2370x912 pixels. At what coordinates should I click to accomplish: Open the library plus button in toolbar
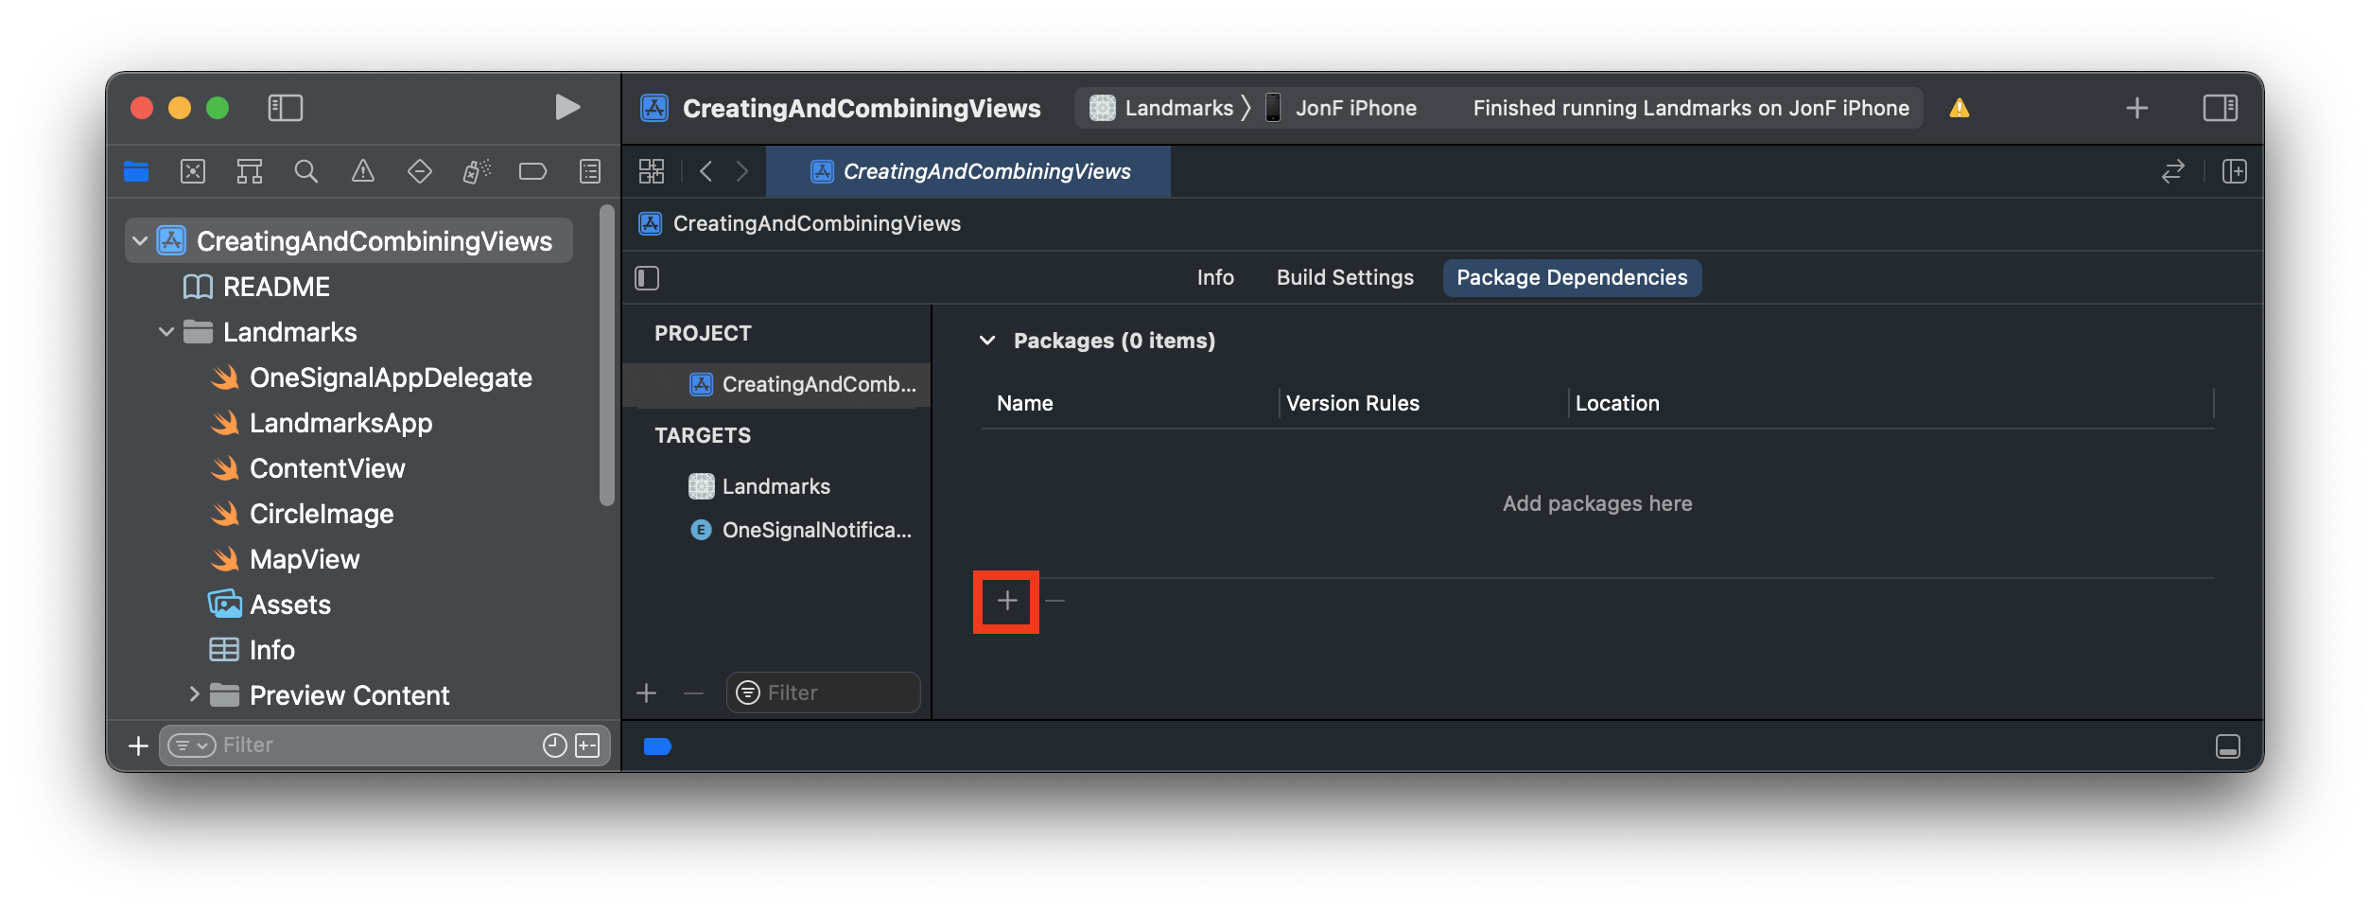click(x=2136, y=108)
